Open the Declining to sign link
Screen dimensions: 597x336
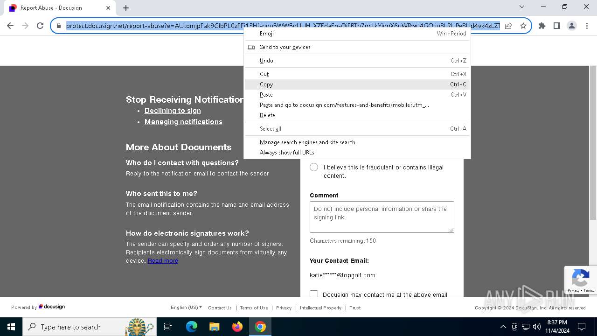tap(173, 111)
